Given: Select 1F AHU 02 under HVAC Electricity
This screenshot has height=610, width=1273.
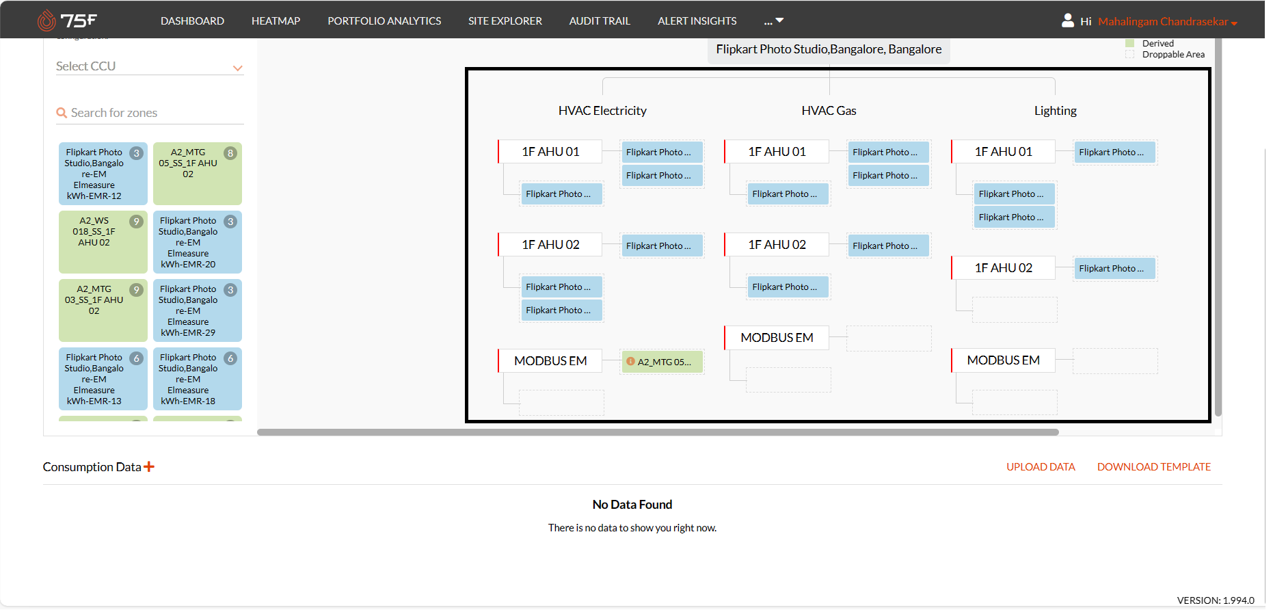Looking at the screenshot, I should tap(550, 245).
